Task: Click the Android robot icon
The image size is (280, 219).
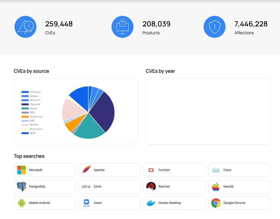Action: click(21, 203)
